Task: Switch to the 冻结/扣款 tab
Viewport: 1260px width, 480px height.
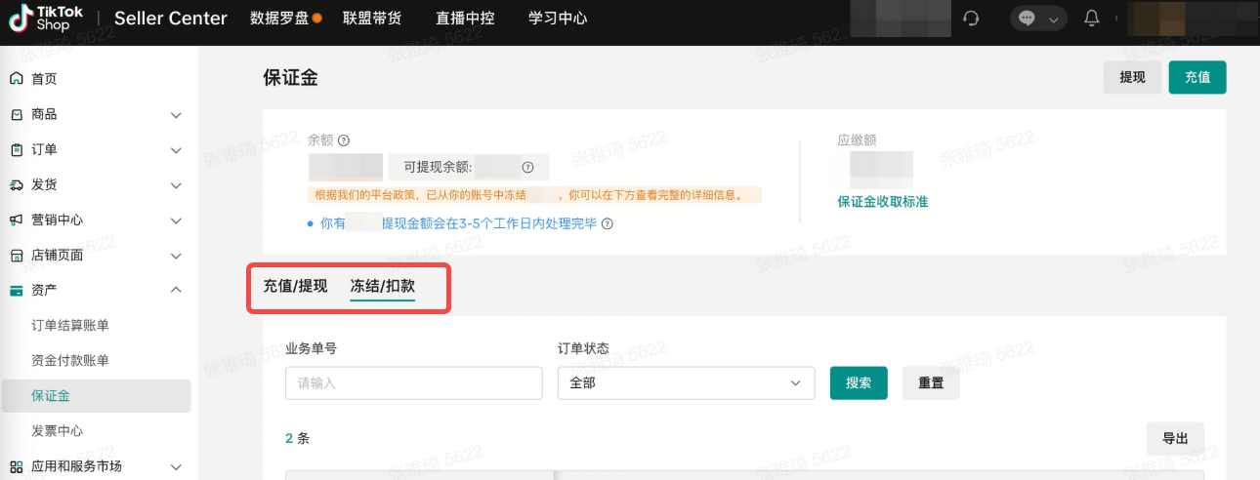Action: (383, 286)
